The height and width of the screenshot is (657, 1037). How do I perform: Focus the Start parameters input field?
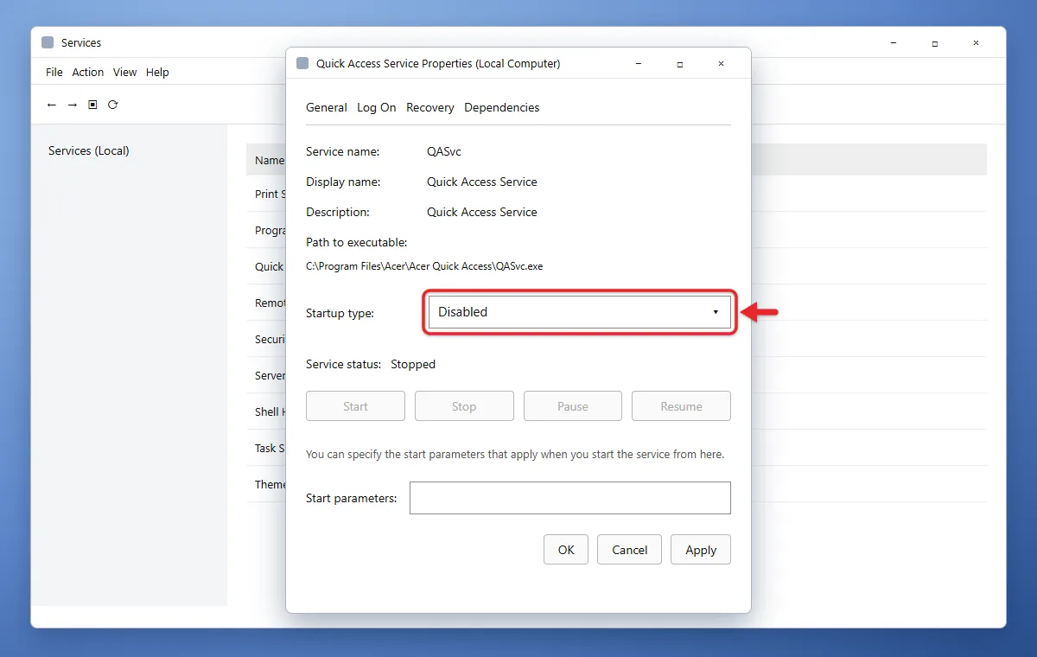click(x=570, y=498)
